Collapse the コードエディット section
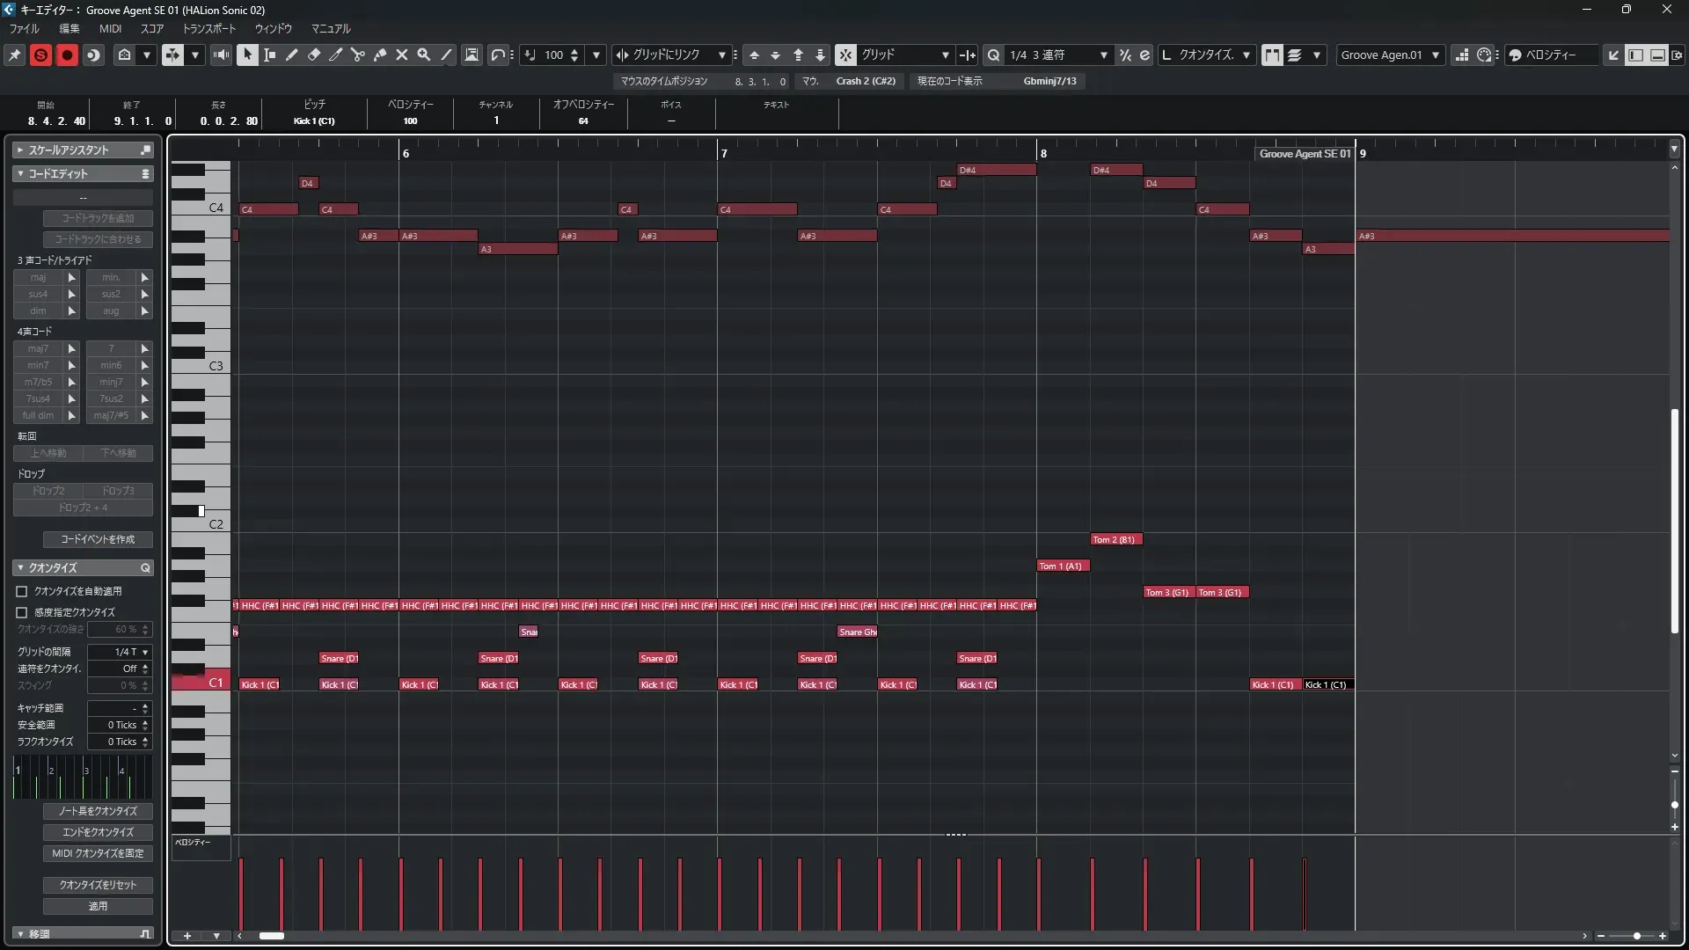1689x950 pixels. click(20, 174)
